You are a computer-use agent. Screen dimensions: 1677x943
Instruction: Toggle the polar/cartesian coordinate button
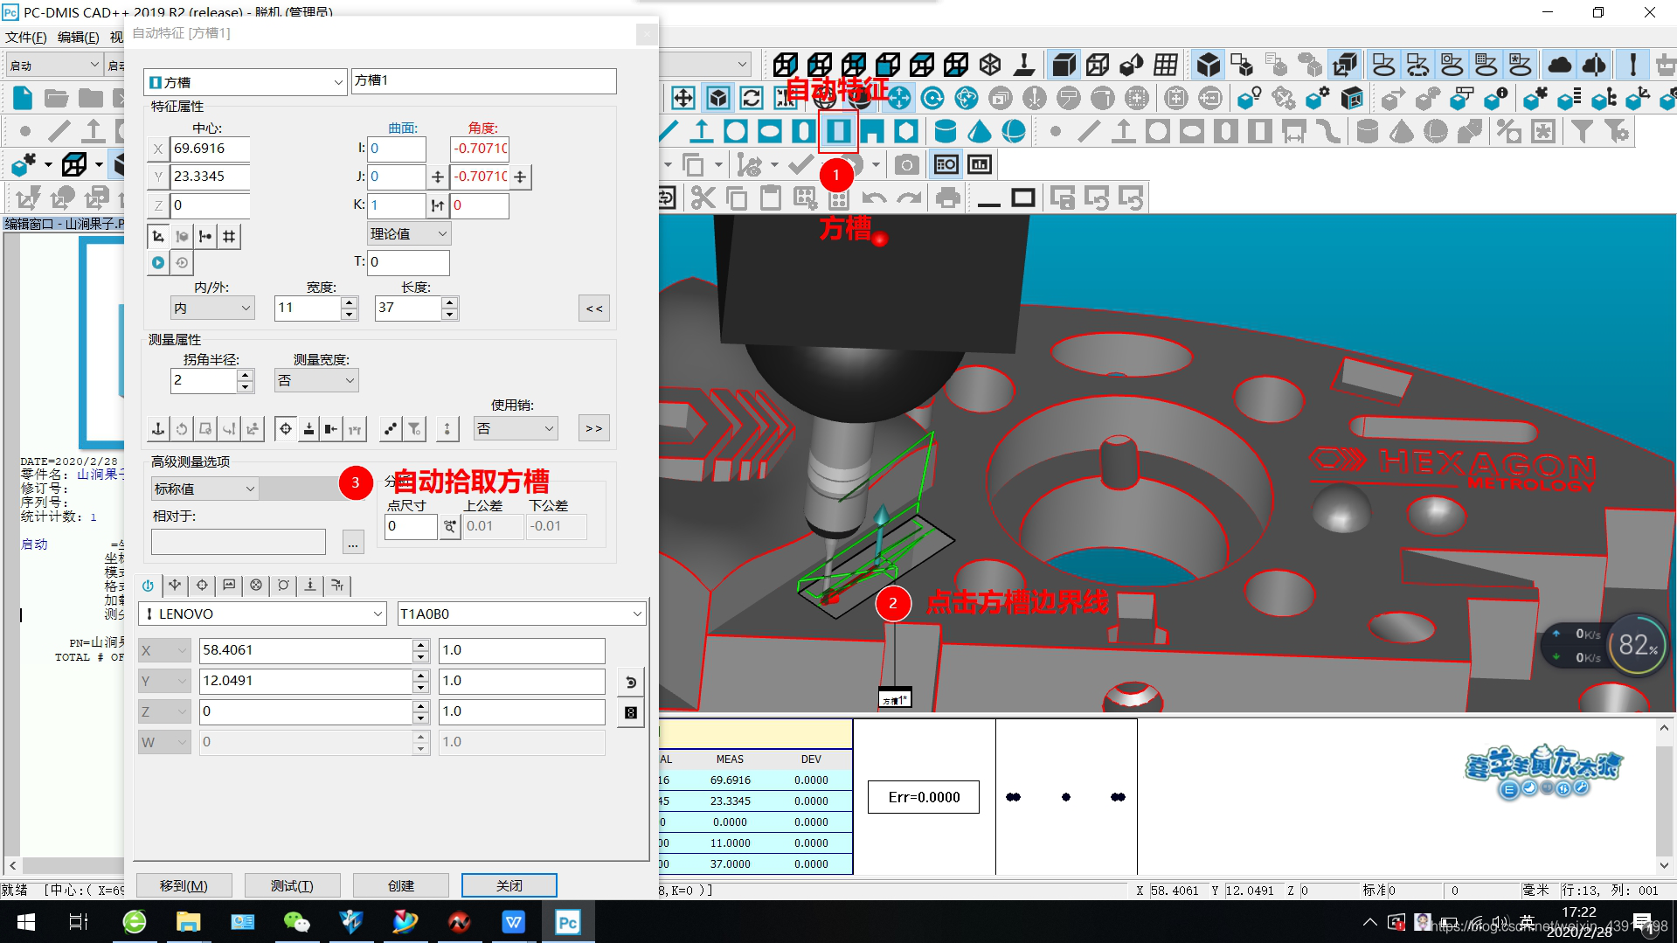158,236
